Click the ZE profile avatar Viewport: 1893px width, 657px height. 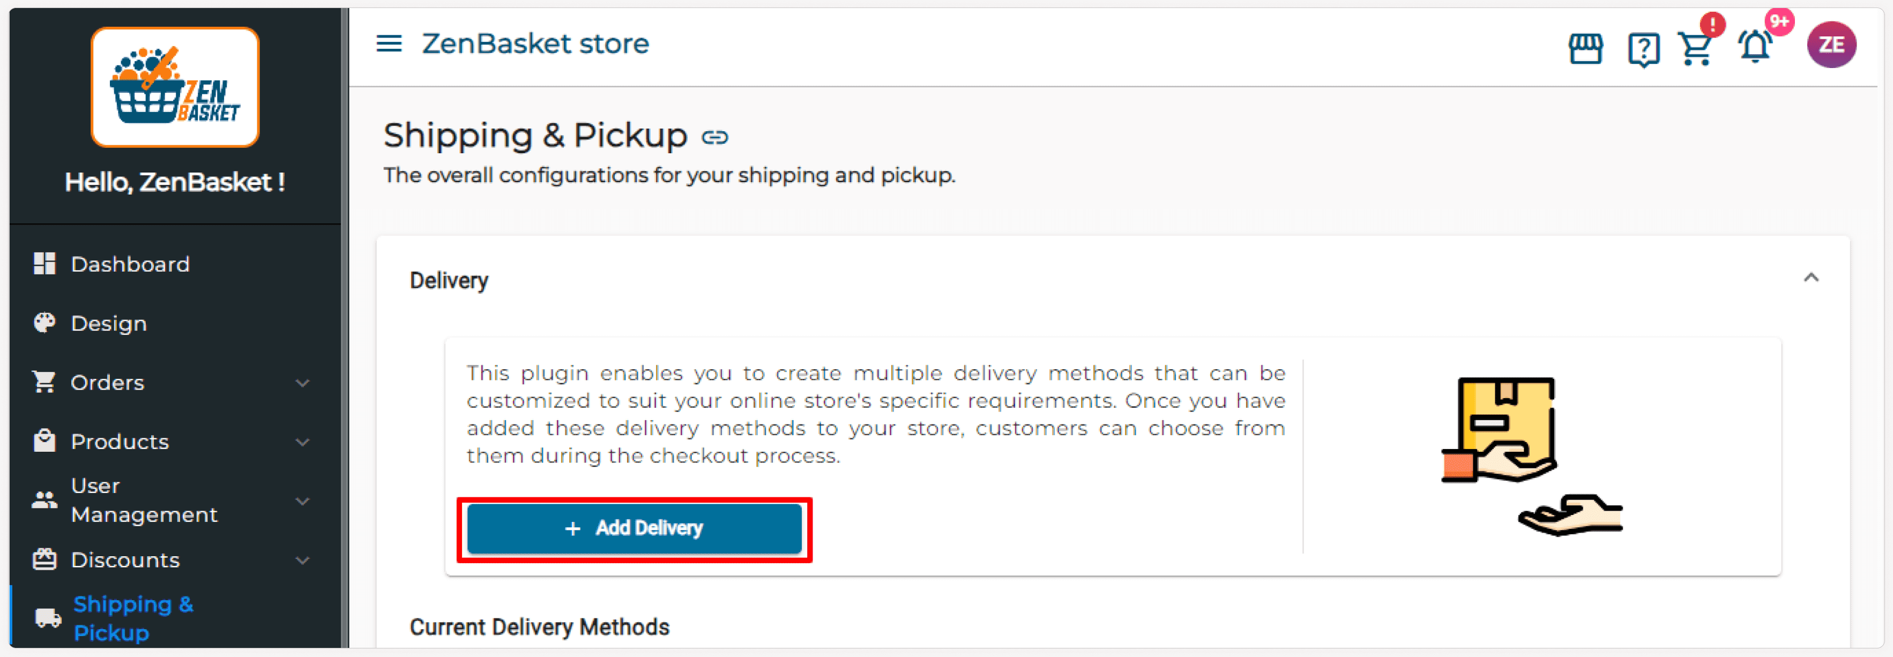[1830, 45]
